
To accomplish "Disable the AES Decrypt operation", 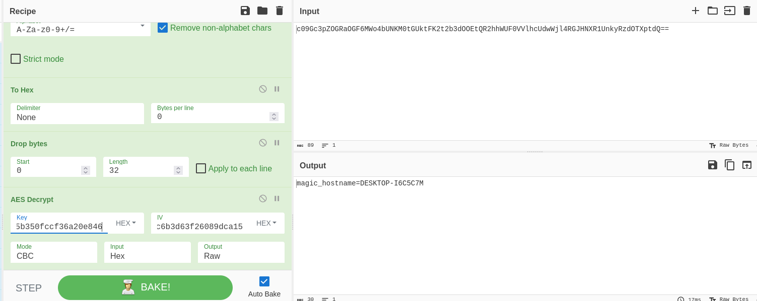I will [x=262, y=198].
